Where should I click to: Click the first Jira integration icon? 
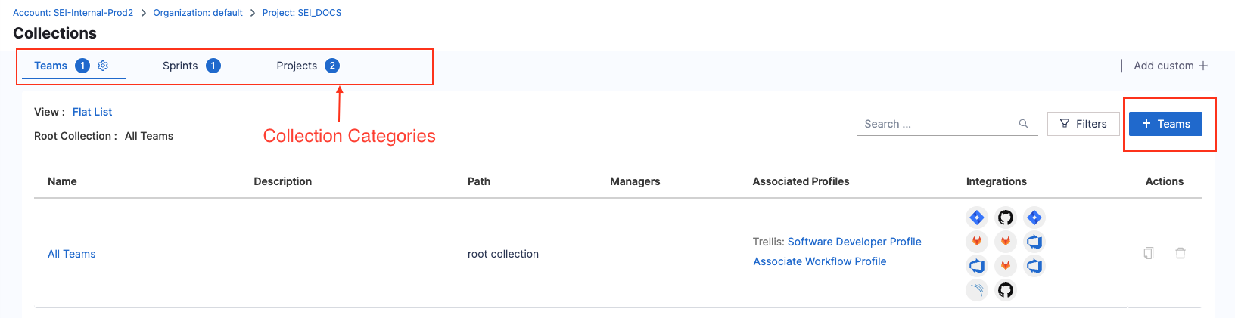(977, 218)
